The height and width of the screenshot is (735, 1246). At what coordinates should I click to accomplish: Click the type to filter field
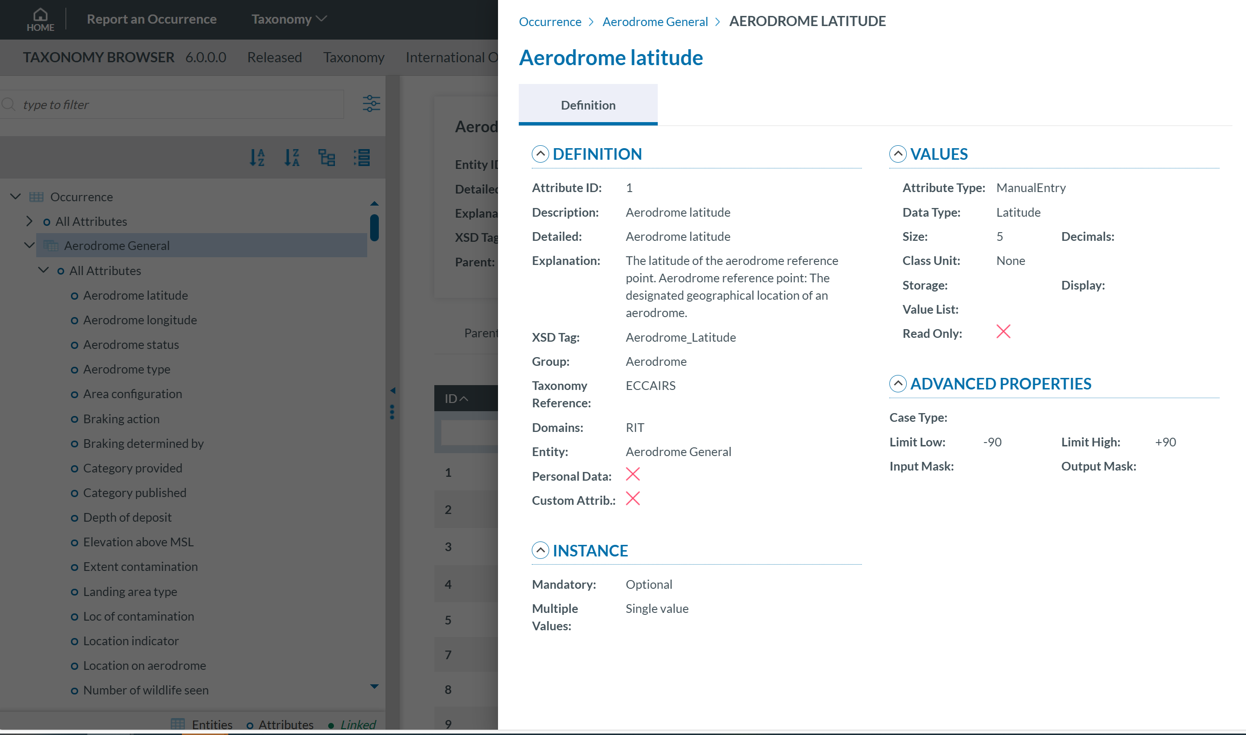[178, 105]
